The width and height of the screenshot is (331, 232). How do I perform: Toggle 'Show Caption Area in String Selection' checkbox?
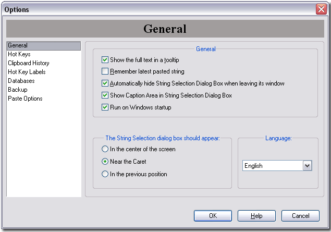coord(105,95)
